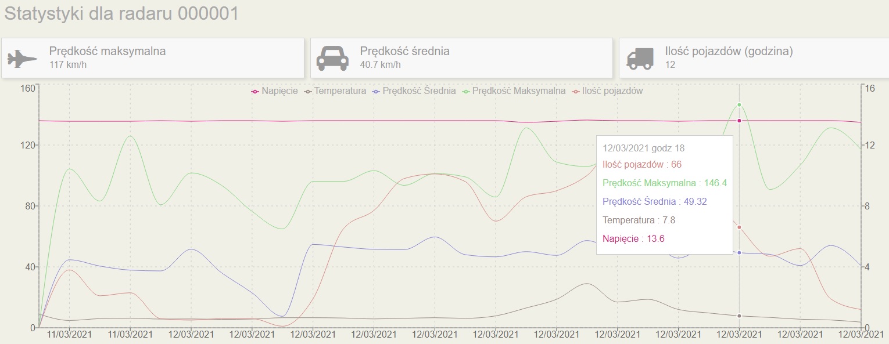Open the Ilość pojazdów (godzina) card
Screen dimensions: 889x344
[x=754, y=58]
